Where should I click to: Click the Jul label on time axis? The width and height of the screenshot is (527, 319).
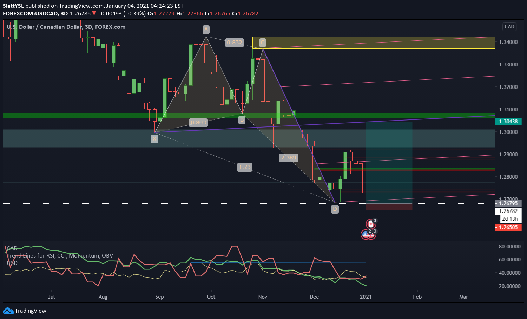pyautogui.click(x=51, y=297)
